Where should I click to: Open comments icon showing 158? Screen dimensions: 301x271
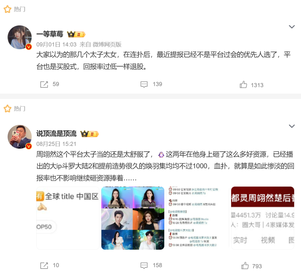(x=144, y=265)
